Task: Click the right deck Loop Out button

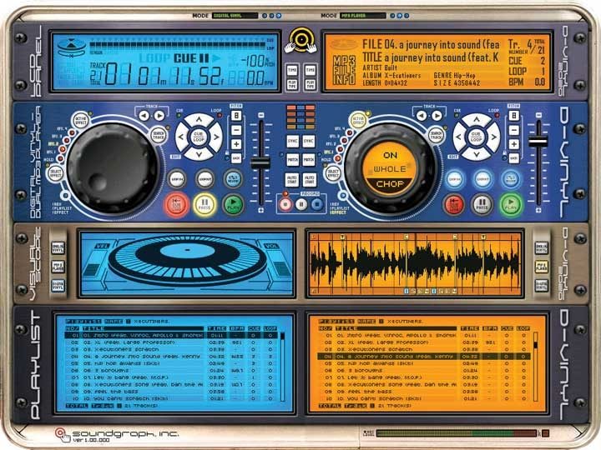Action: pyautogui.click(x=483, y=178)
